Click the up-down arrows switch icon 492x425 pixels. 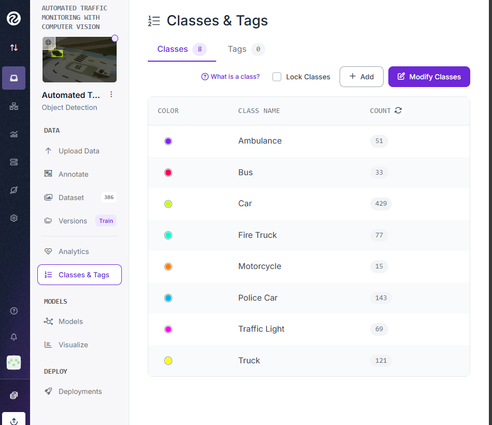click(x=14, y=48)
